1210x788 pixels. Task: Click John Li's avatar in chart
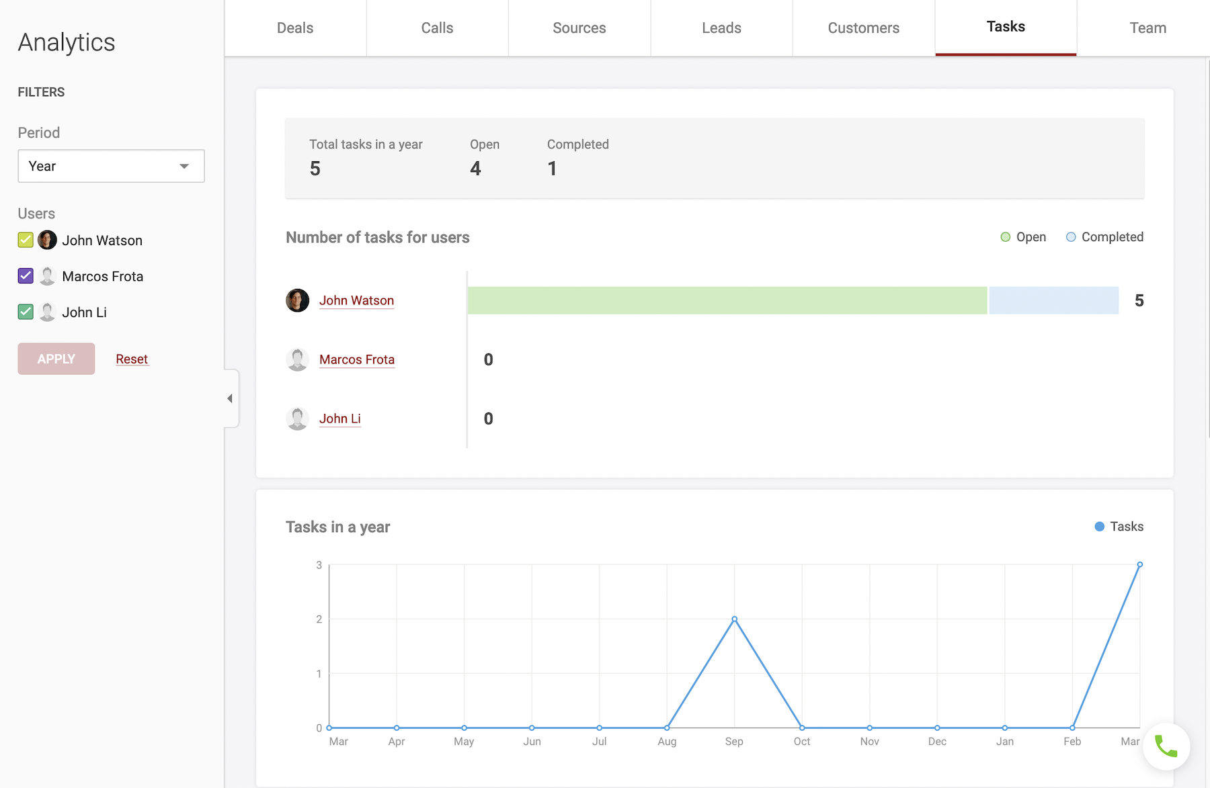(x=297, y=419)
